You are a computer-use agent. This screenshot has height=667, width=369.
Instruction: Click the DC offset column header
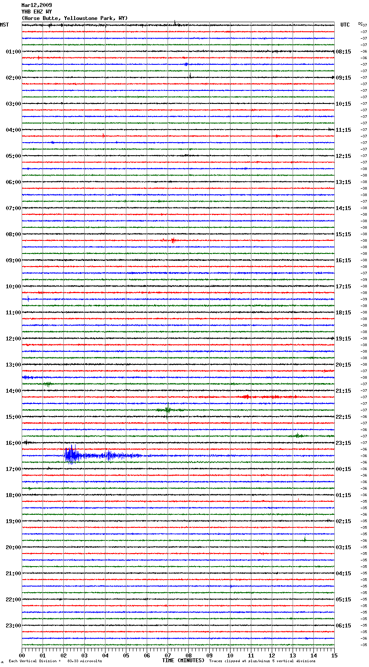coord(360,23)
